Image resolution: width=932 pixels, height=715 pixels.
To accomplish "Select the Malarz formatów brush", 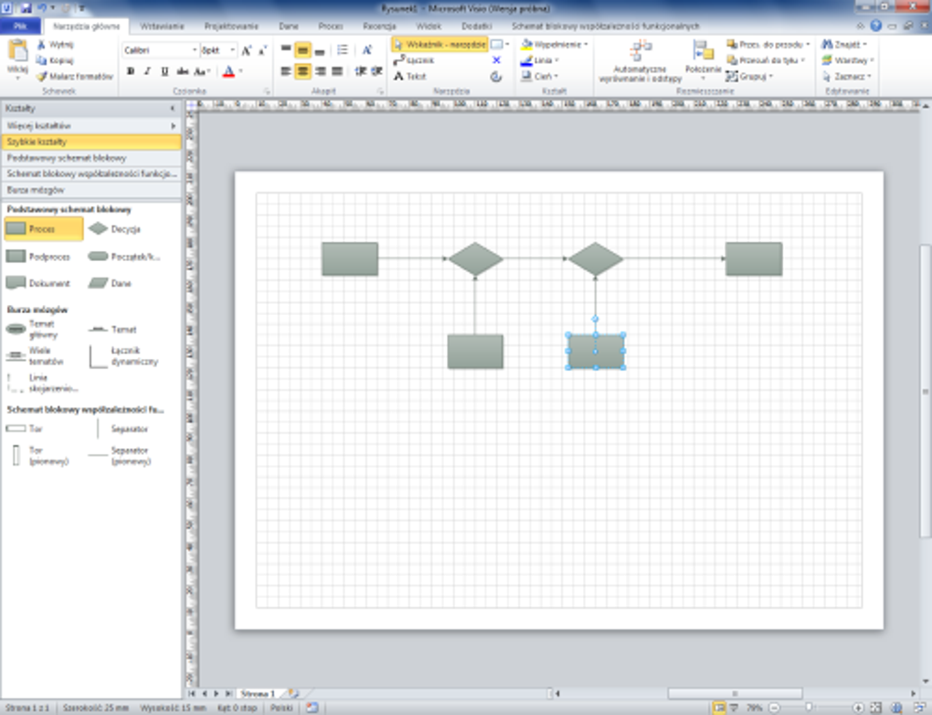I will 41,77.
